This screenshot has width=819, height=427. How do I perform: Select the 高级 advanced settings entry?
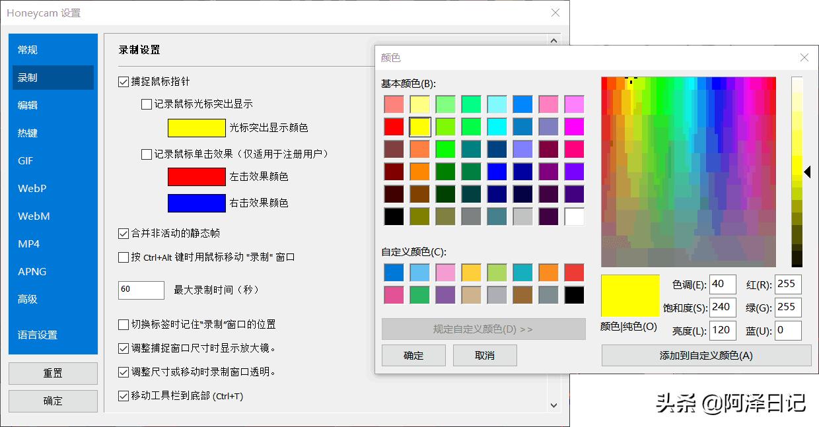[28, 299]
